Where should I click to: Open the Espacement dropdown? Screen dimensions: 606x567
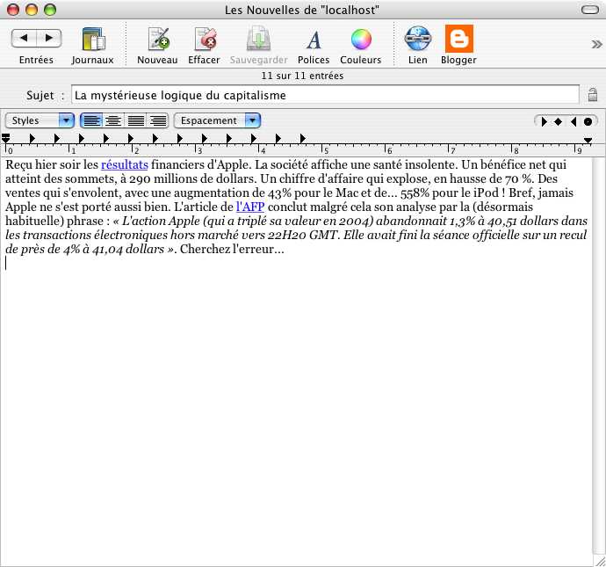pyautogui.click(x=217, y=120)
